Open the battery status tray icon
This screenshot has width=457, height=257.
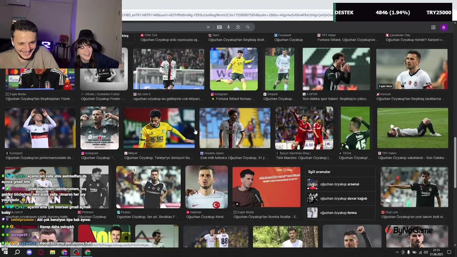tap(414, 252)
